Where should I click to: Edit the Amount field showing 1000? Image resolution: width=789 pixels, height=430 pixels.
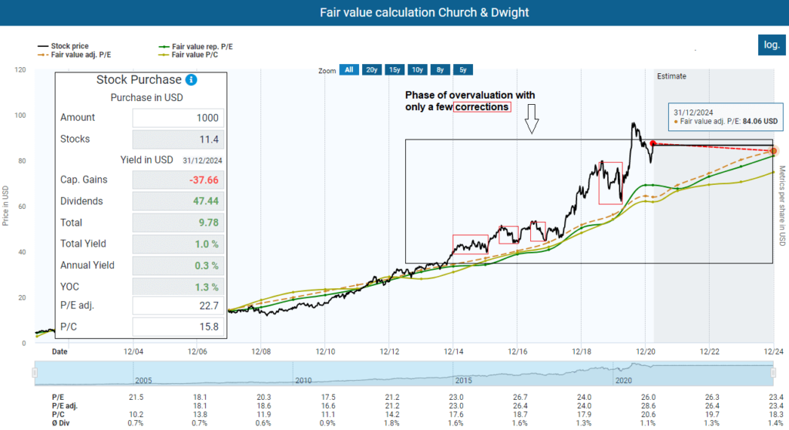tap(178, 118)
